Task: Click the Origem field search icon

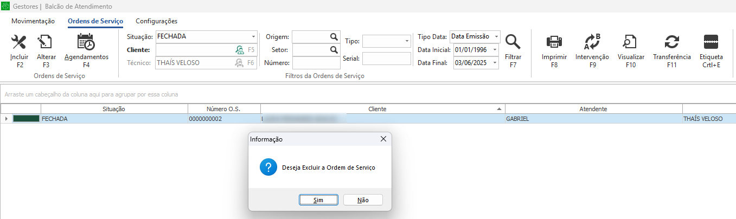Action: (334, 37)
